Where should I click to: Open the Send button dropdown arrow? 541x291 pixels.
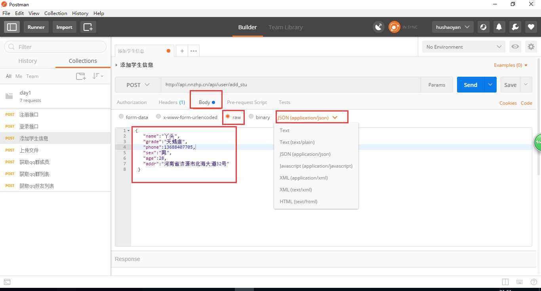coord(490,85)
